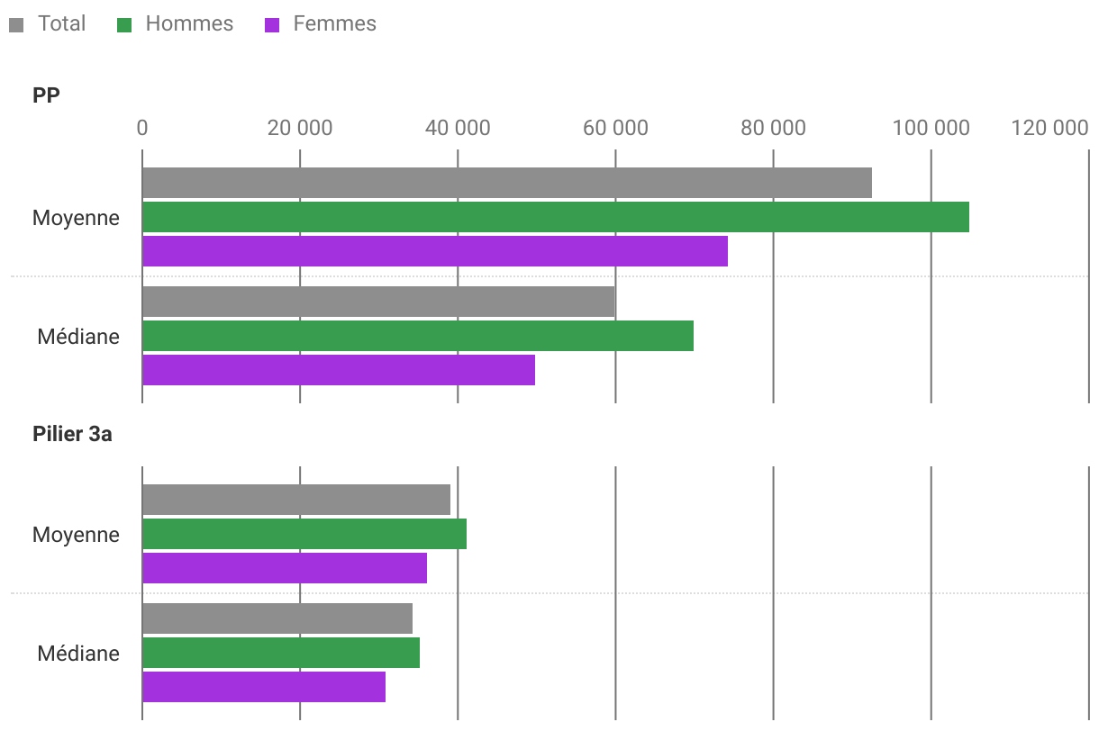Click the green Hommes legend square
This screenshot has width=1099, height=731.
124,25
